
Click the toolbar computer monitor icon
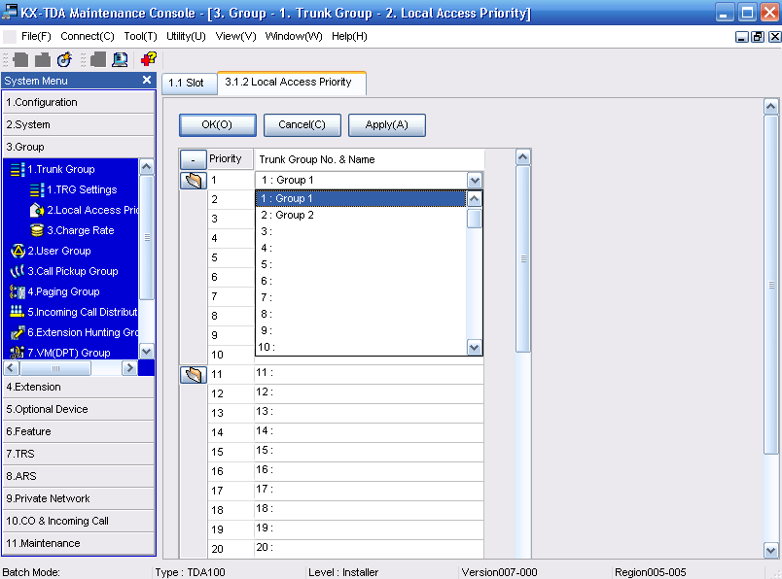coord(120,60)
